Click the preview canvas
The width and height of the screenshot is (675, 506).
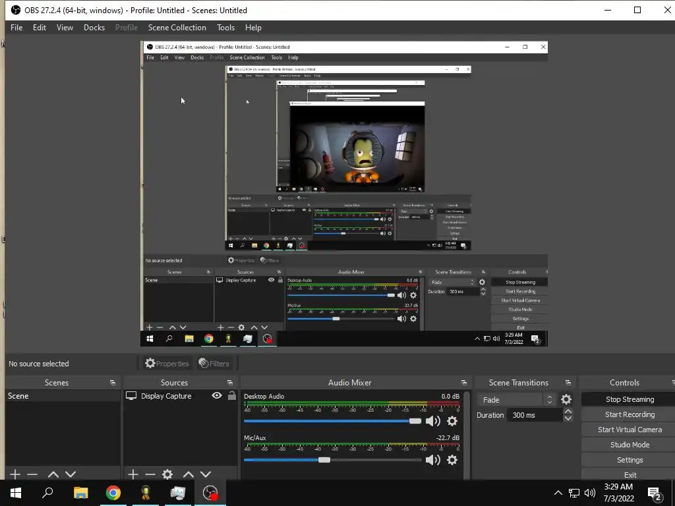click(x=344, y=194)
